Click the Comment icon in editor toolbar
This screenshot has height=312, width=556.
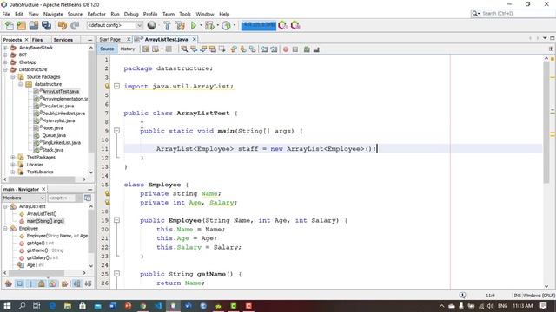click(307, 49)
